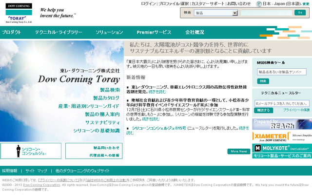Click the Dow Corning Corporation footer link

(x=41, y=185)
